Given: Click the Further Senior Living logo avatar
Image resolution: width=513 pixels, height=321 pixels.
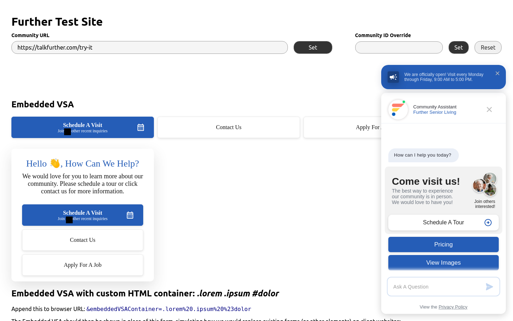Looking at the screenshot, I should click(x=398, y=109).
